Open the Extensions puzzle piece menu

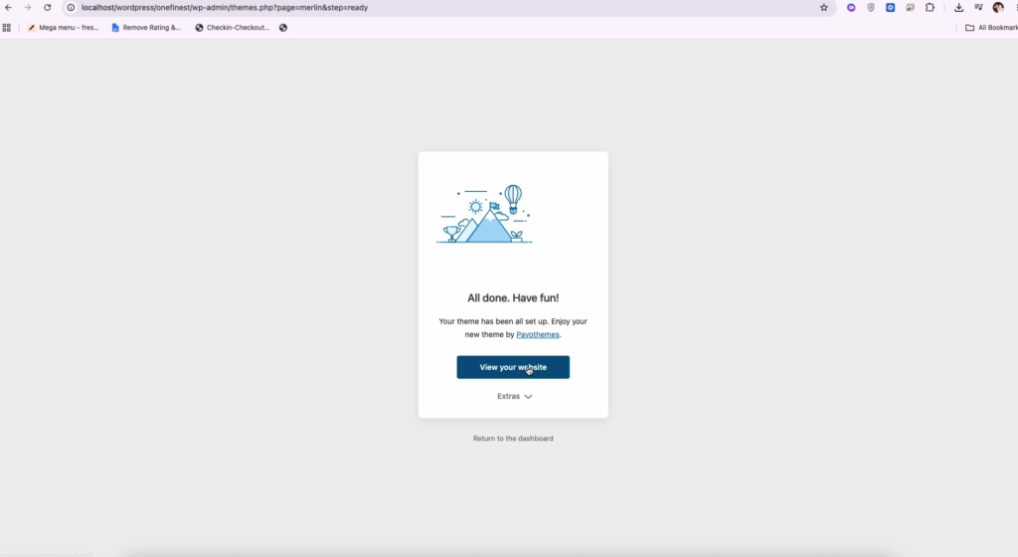tap(930, 8)
